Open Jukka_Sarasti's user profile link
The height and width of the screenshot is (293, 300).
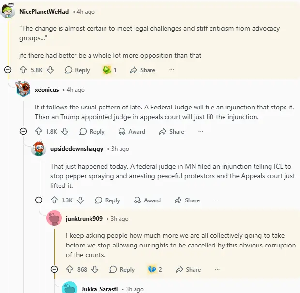[99, 289]
